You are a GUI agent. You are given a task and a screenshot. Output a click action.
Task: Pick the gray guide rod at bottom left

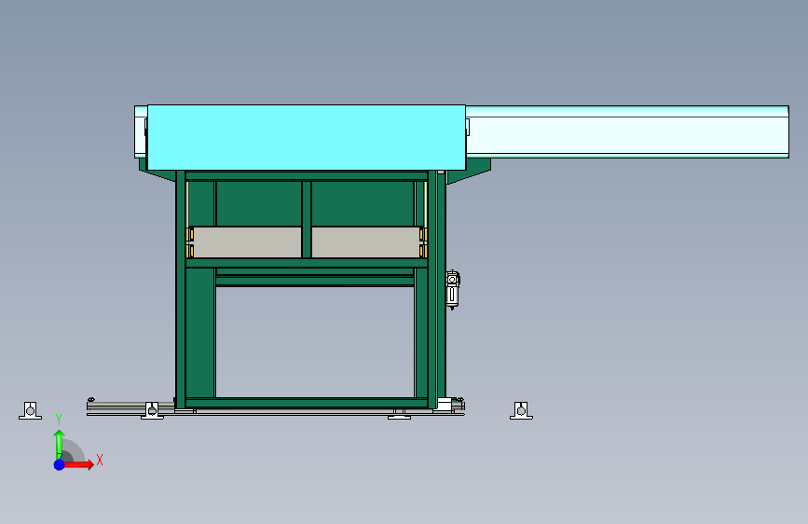tap(130, 406)
